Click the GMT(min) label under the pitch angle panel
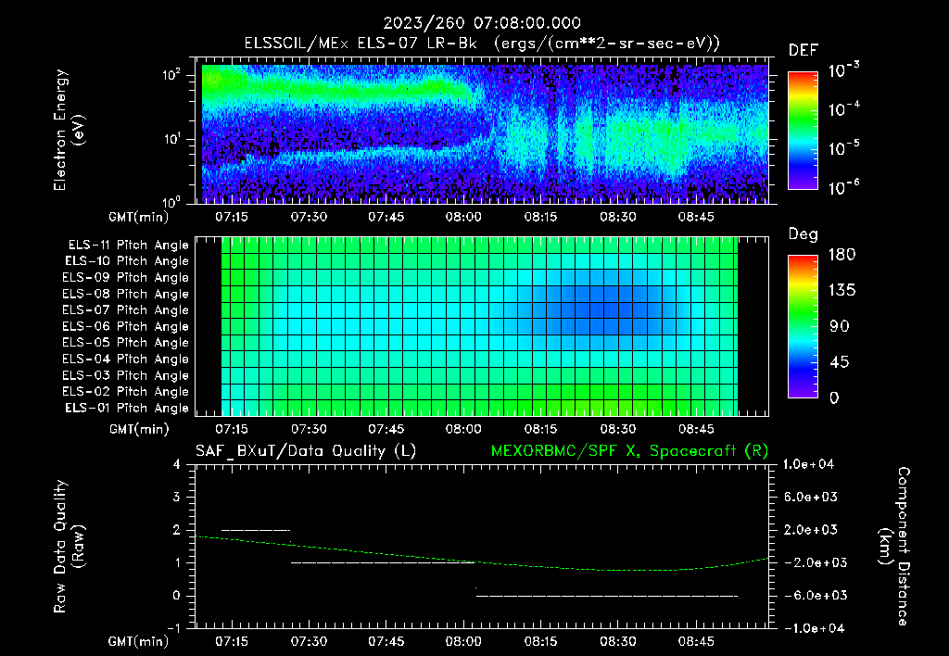This screenshot has width=949, height=656. [x=139, y=429]
